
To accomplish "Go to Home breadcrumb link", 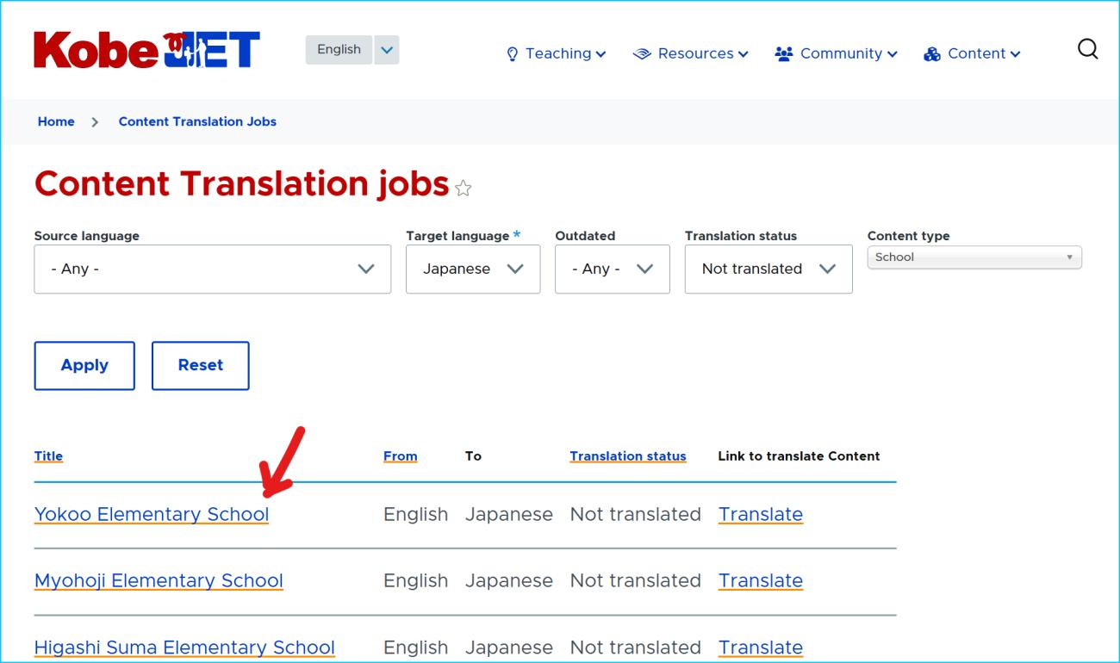I will tap(56, 121).
